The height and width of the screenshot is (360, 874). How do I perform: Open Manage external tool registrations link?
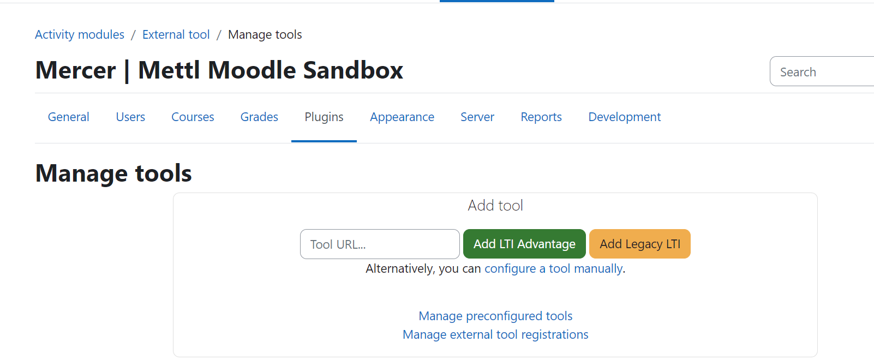pos(495,335)
